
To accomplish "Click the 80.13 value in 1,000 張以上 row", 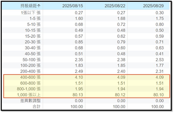I will (x=78, y=95).
